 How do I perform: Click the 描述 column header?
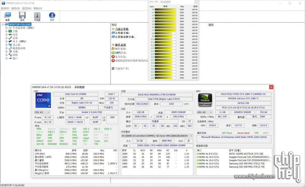click(211, 25)
